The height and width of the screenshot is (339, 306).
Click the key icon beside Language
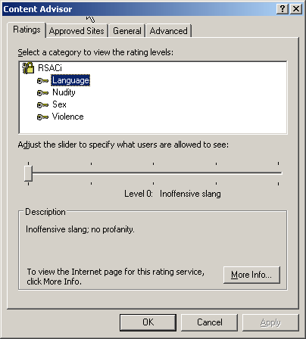click(42, 81)
